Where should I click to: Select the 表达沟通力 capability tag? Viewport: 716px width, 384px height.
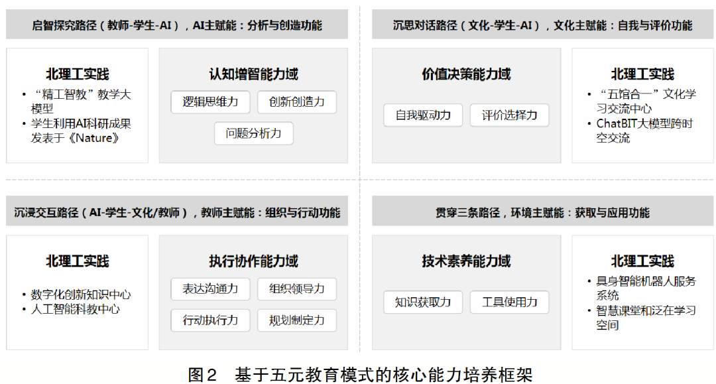tap(210, 289)
